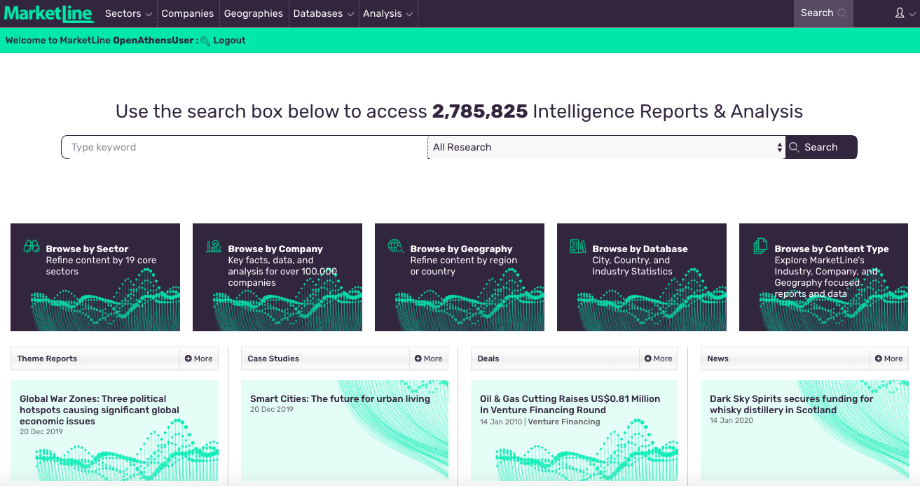Click the user profile icon in header
The image size is (920, 486).
pyautogui.click(x=900, y=13)
